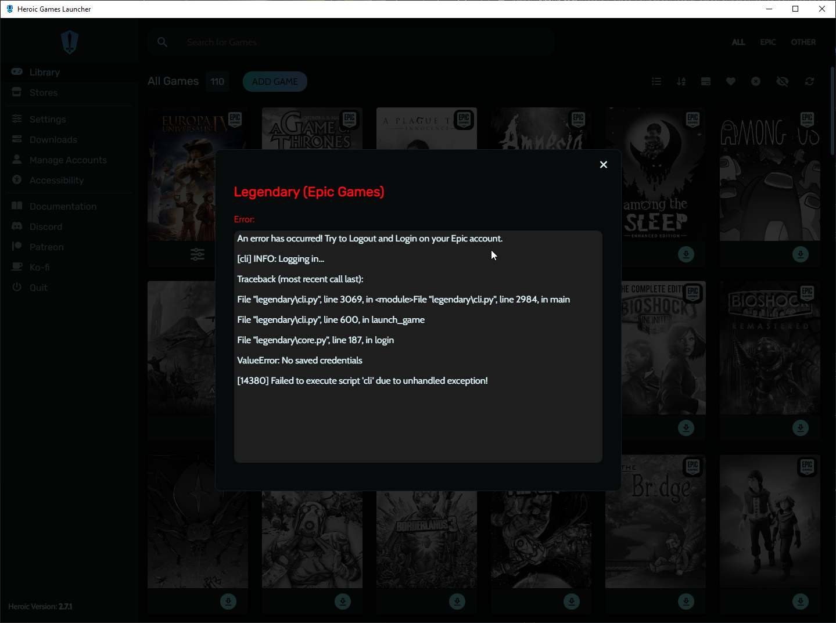Show hidden games using eye-slash icon
This screenshot has width=836, height=623.
[783, 81]
